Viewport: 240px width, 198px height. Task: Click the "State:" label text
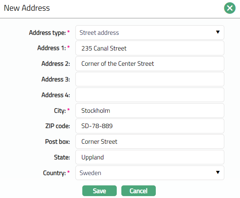coord(62,157)
